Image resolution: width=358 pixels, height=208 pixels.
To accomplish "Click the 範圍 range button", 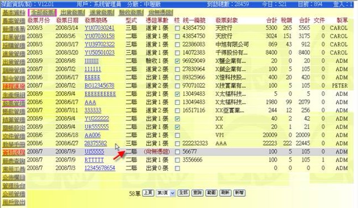I will (211, 193).
